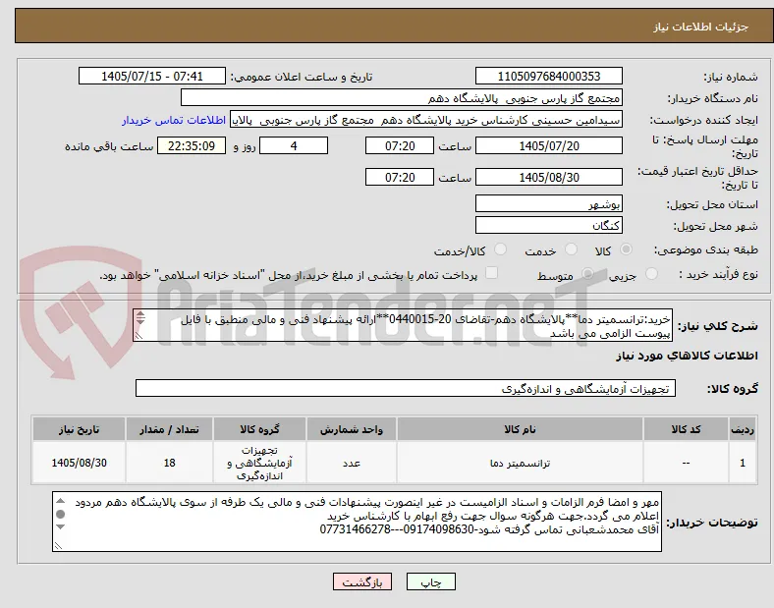Click the بازگشت back button

click(362, 581)
